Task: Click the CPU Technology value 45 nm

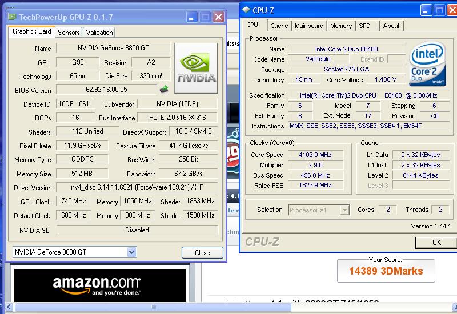Action: 304,79
